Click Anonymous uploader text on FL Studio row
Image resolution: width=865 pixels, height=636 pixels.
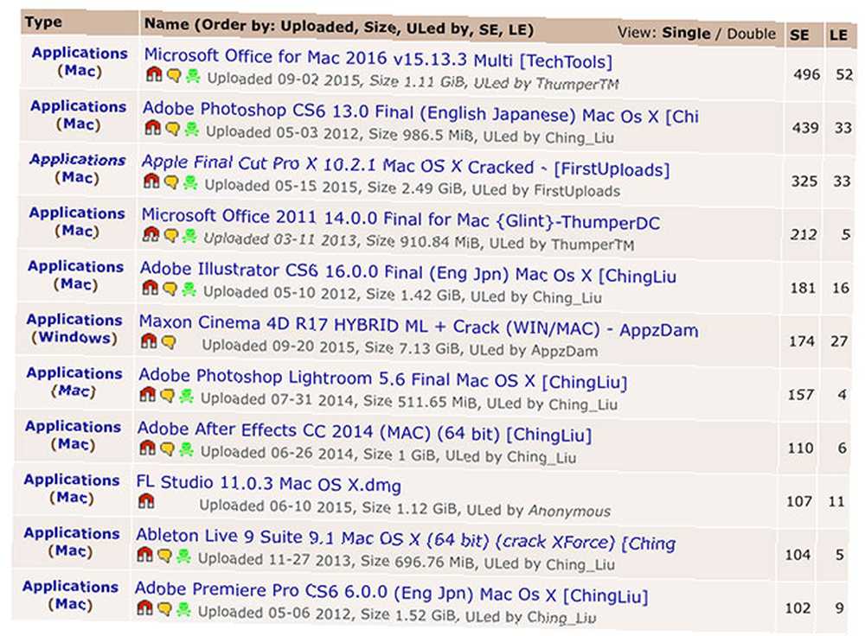[569, 511]
